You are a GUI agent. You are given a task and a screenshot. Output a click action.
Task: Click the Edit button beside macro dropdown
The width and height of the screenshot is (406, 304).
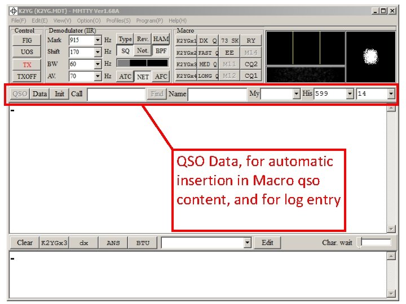pos(267,243)
